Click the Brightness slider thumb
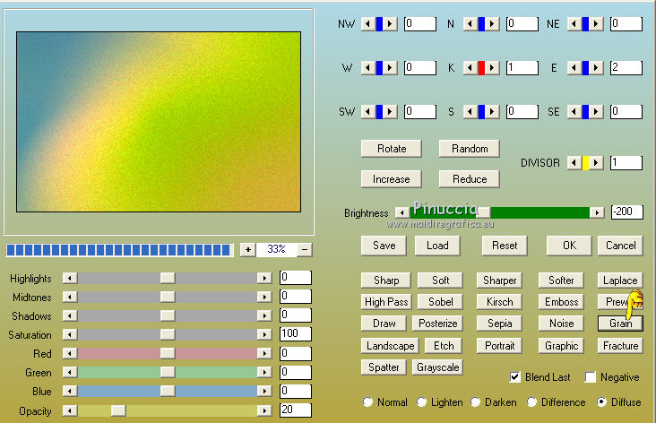Image resolution: width=656 pixels, height=423 pixels. pos(484,212)
